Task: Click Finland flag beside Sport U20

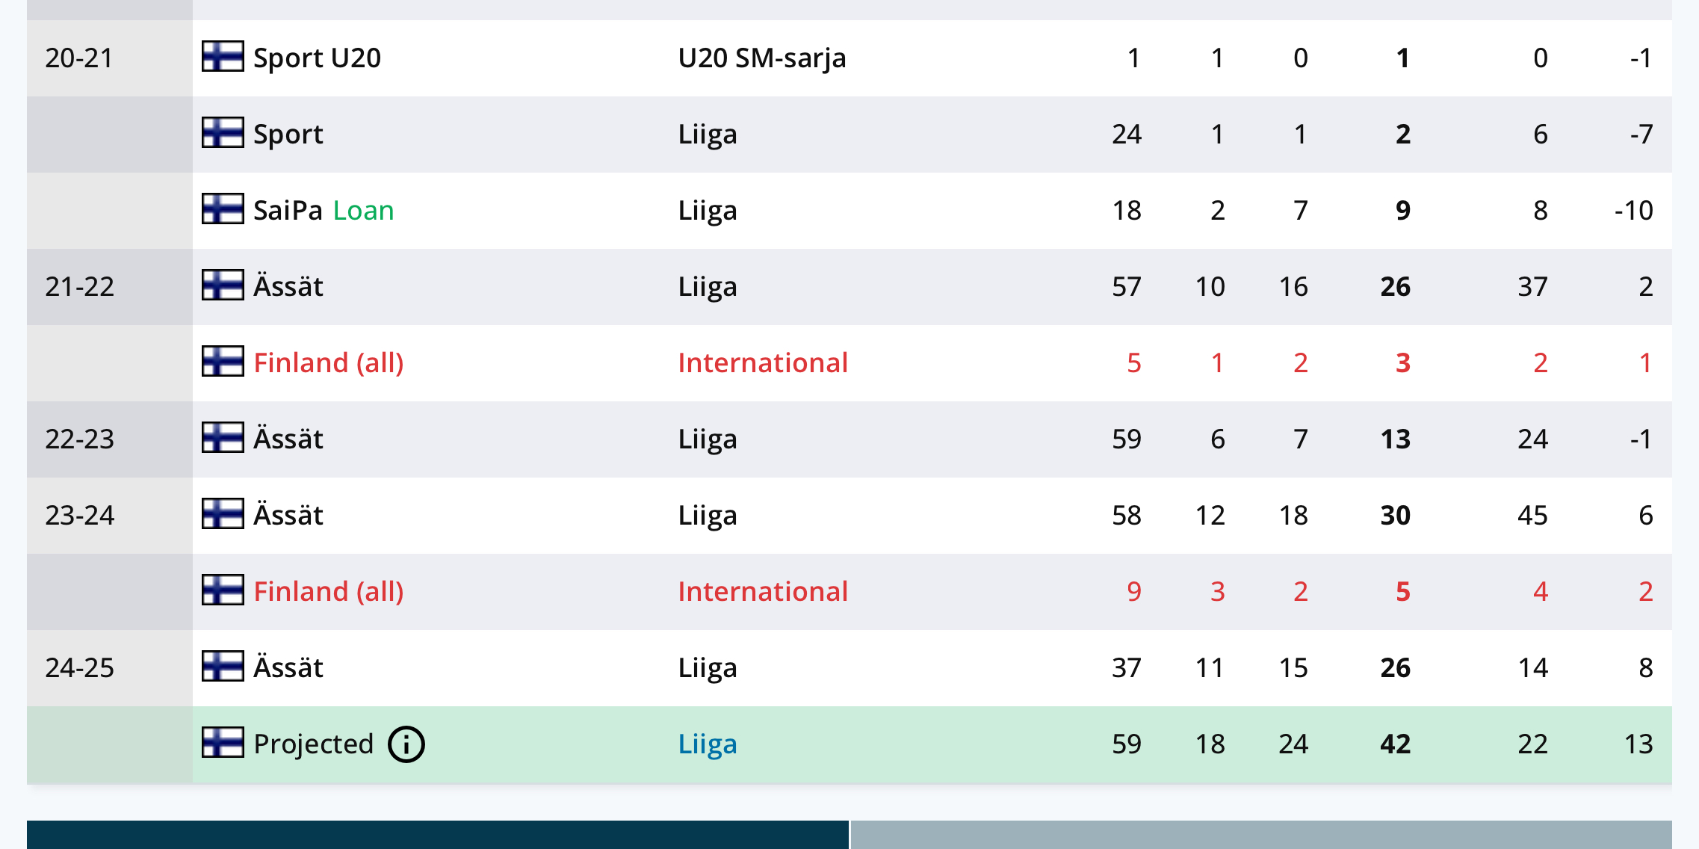Action: point(223,56)
